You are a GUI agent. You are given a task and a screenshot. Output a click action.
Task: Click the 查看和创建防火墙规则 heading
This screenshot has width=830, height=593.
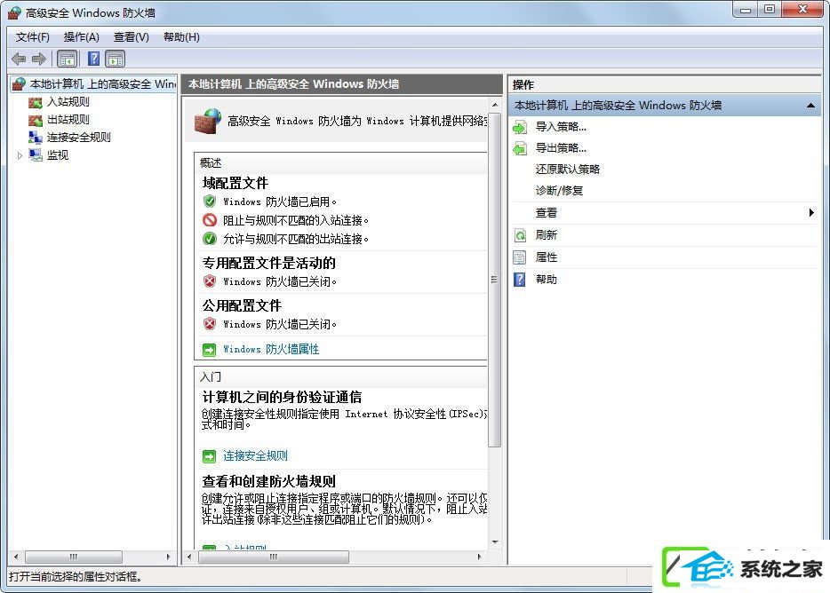tap(269, 481)
